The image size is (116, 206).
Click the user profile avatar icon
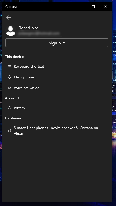click(10, 31)
